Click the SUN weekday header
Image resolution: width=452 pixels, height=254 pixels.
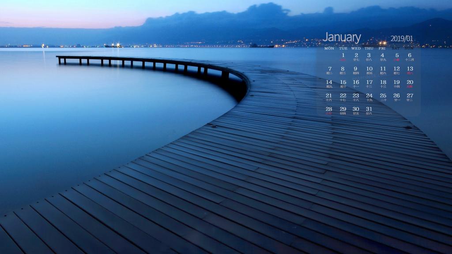point(408,49)
